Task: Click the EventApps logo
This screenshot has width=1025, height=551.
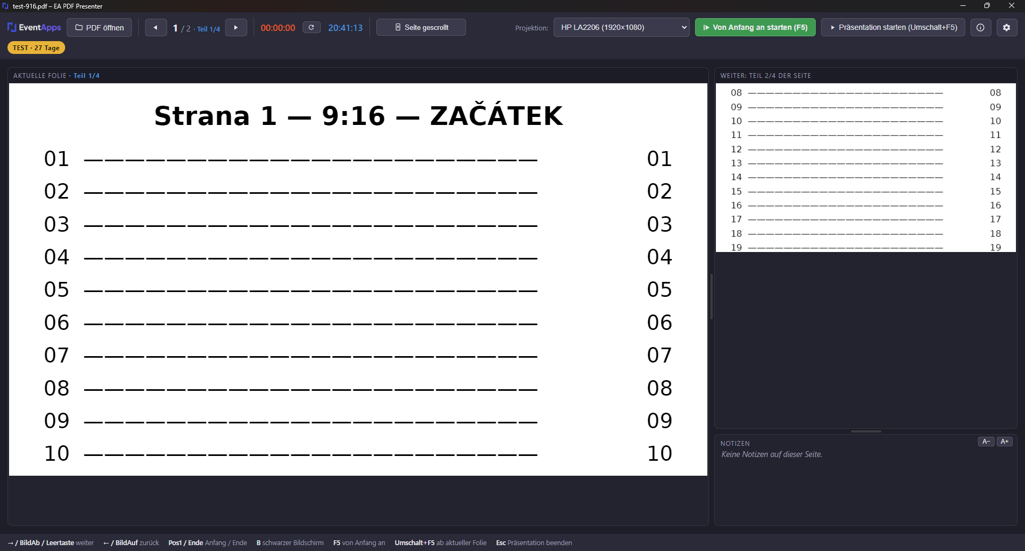Action: 34,27
